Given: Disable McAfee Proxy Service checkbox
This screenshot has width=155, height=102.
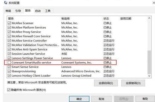Looking at the screenshot, I should point(9,32).
